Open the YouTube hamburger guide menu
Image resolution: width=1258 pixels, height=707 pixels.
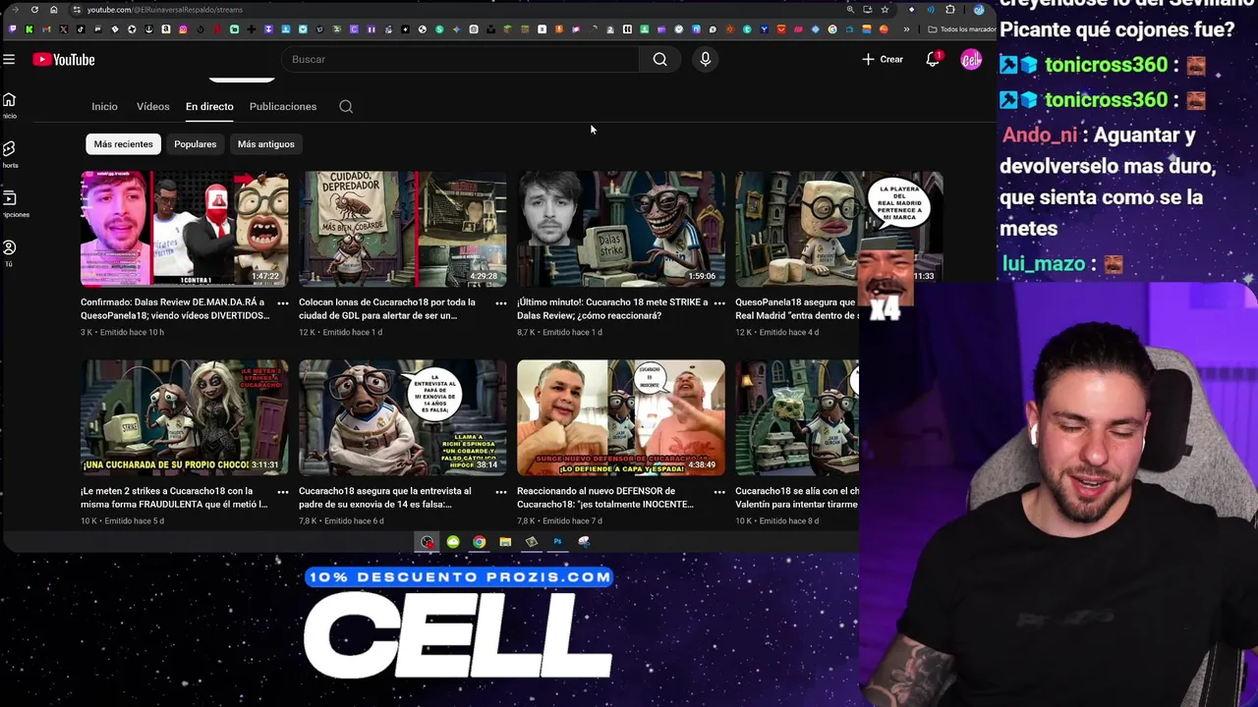tap(9, 60)
